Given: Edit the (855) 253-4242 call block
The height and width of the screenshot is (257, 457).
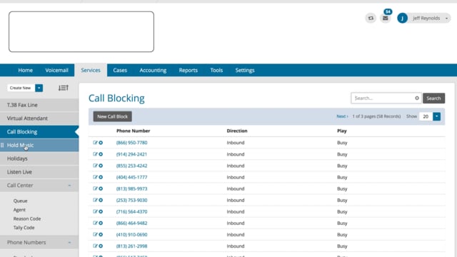Looking at the screenshot, I should (95, 166).
